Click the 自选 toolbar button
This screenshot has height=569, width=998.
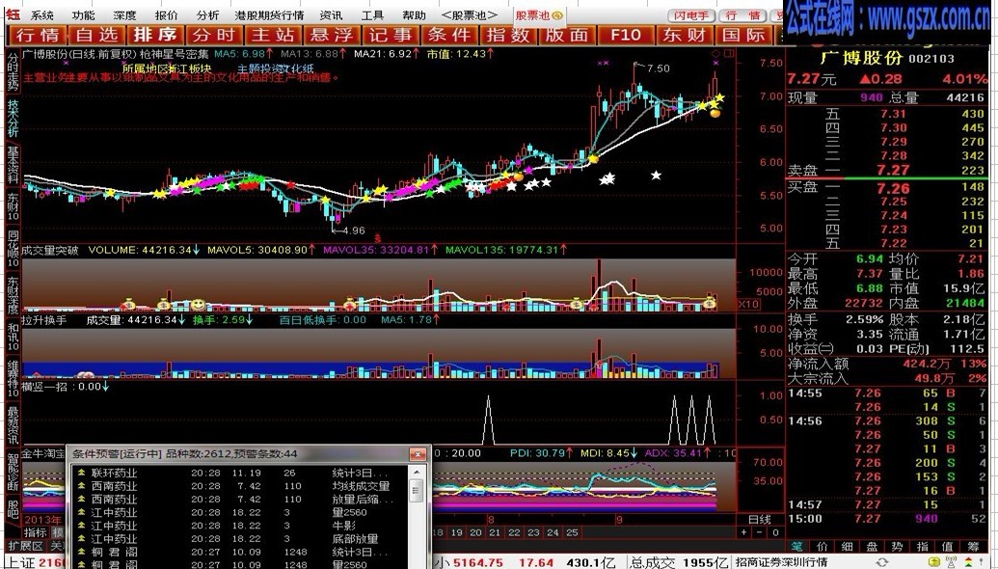(97, 35)
